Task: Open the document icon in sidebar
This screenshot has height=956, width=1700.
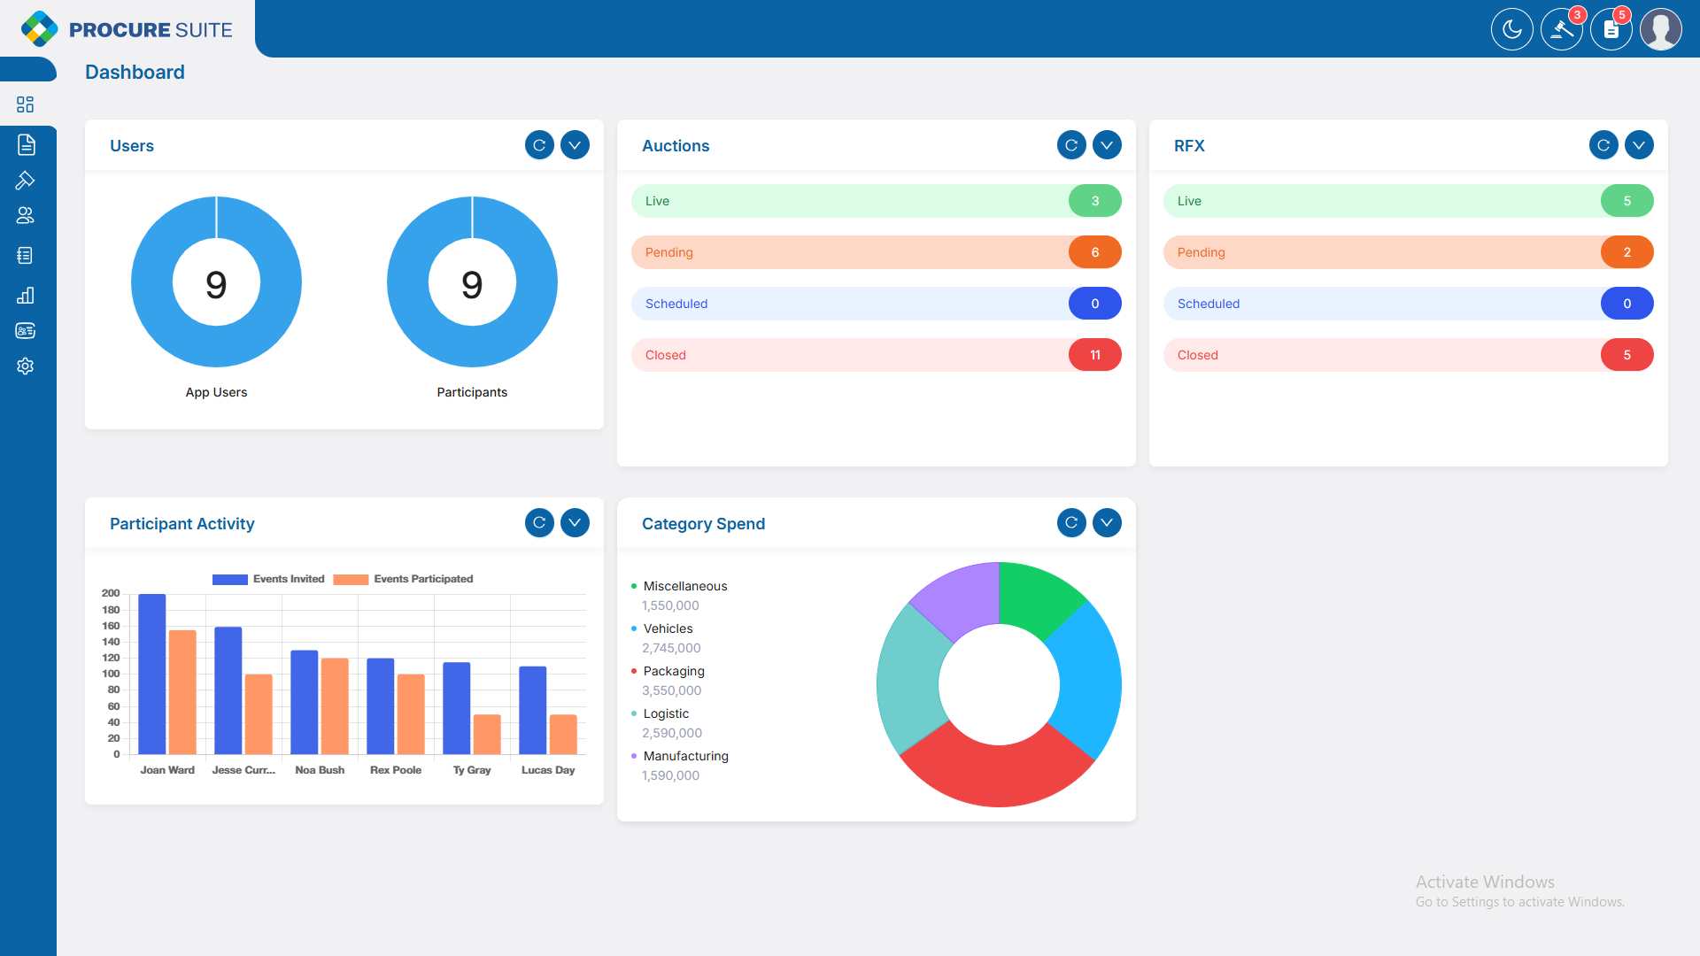Action: click(27, 144)
